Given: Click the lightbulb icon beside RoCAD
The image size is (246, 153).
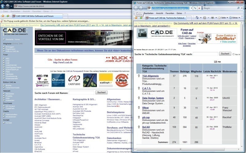Looking at the screenshot, I should point(139,127).
